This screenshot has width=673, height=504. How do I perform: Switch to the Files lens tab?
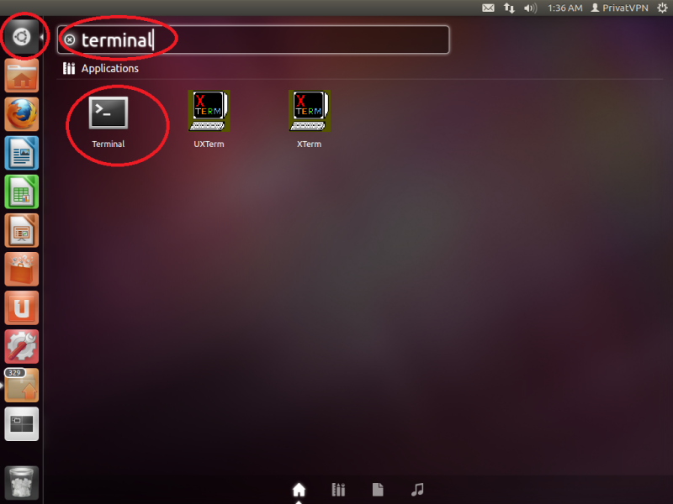pyautogui.click(x=379, y=490)
